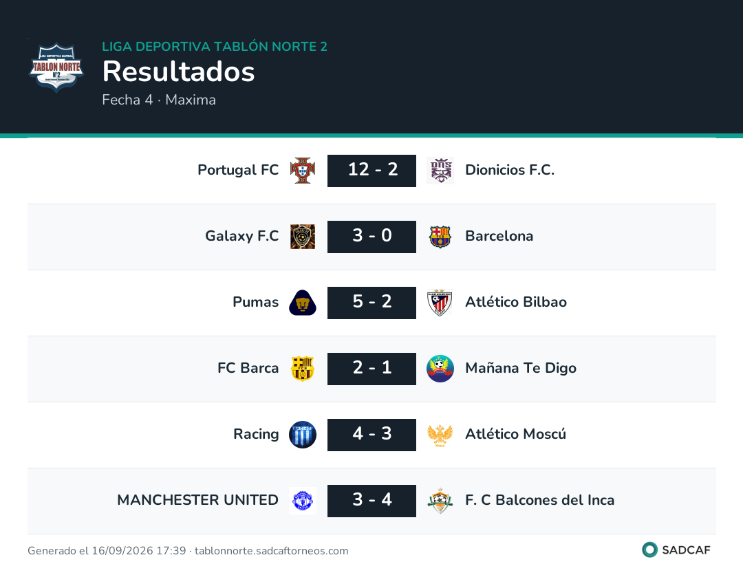Click the yellow FC Barca crest
743x586 pixels.
[303, 369]
